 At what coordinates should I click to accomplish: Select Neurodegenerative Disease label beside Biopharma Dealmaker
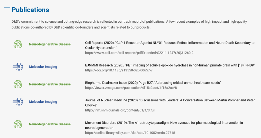(x=50, y=84)
